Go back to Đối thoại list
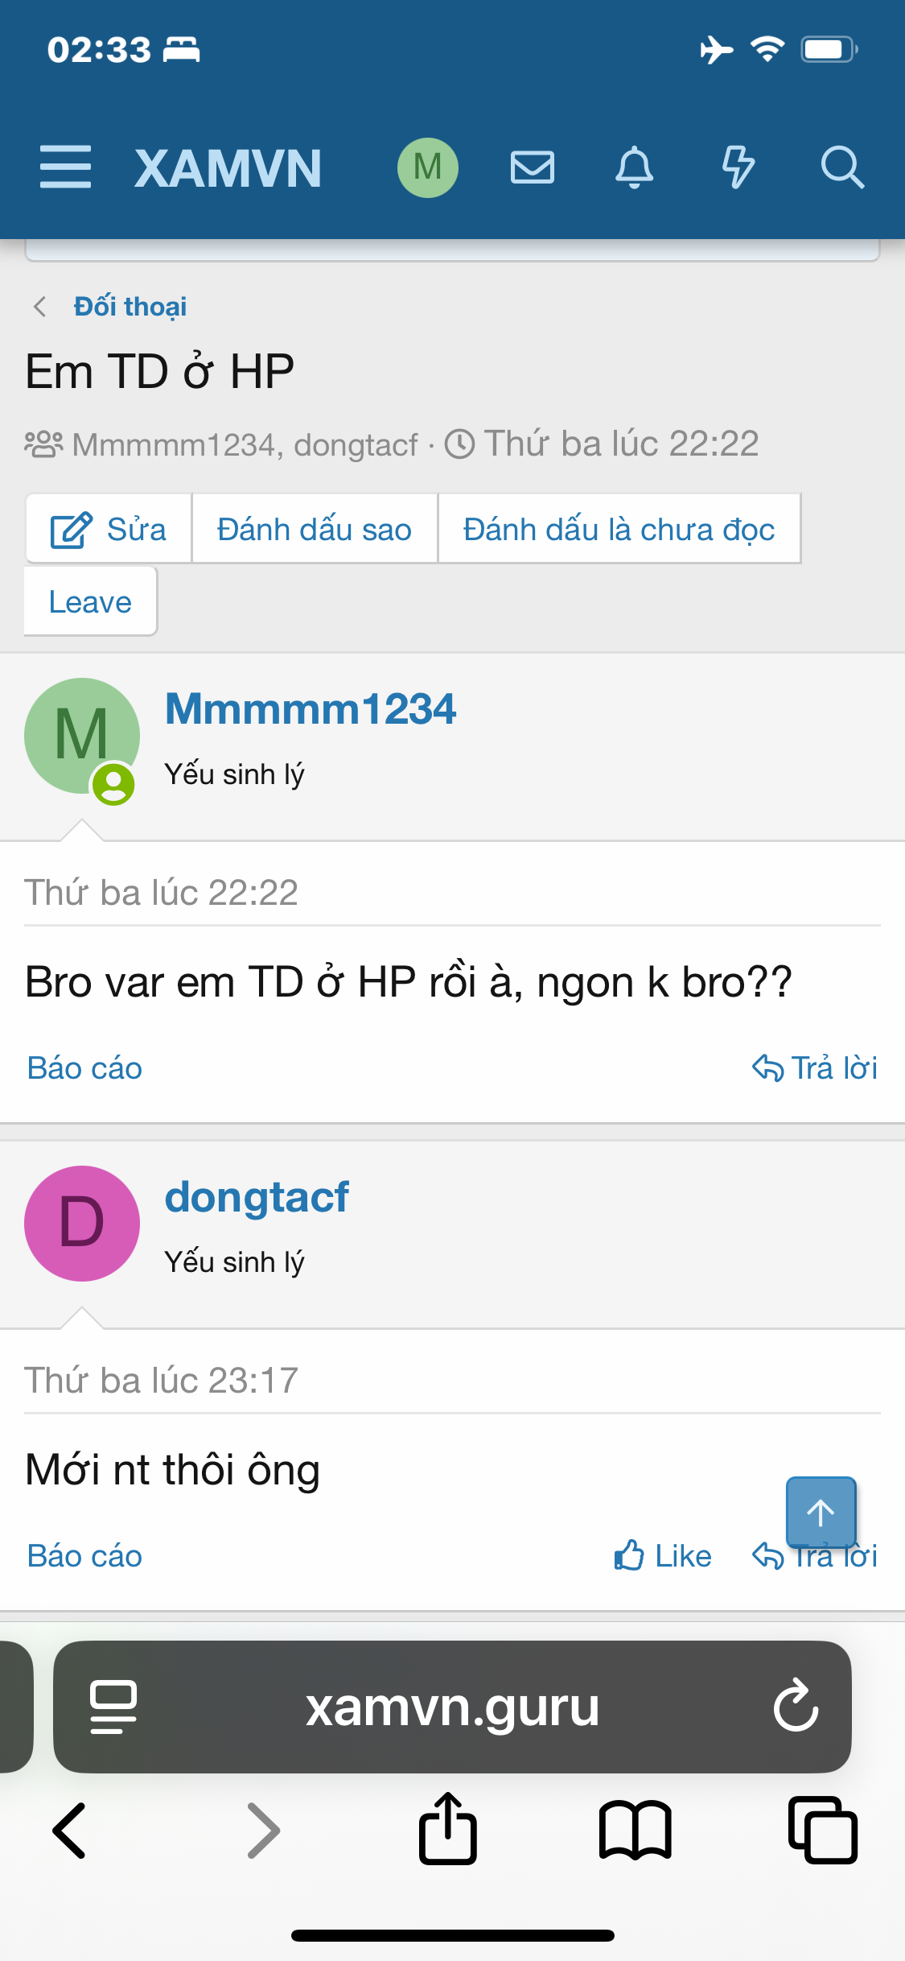 coord(130,307)
